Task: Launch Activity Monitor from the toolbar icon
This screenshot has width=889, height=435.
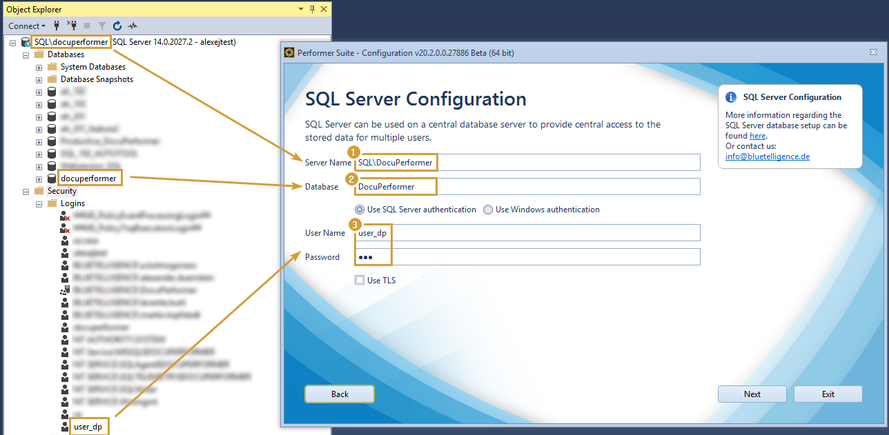Action: point(133,26)
